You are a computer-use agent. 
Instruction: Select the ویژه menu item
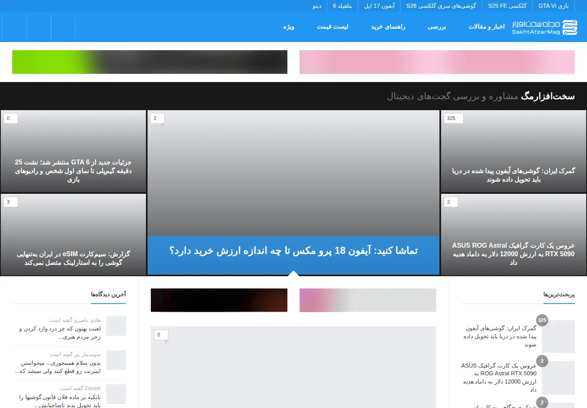[289, 27]
